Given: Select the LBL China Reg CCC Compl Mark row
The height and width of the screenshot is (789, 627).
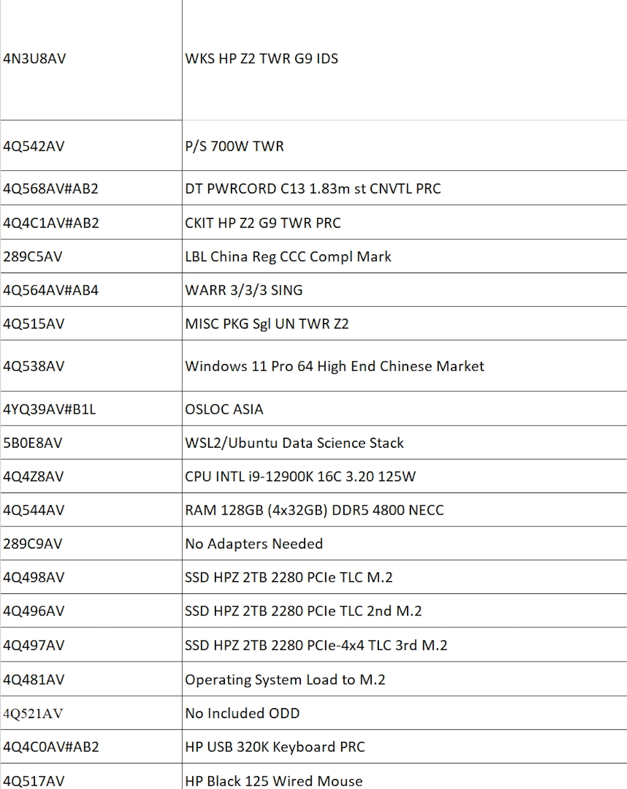Looking at the screenshot, I should pyautogui.click(x=288, y=257).
